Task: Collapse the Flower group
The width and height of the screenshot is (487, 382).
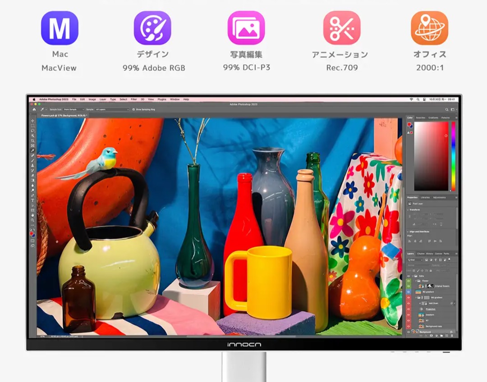Action: click(416, 281)
